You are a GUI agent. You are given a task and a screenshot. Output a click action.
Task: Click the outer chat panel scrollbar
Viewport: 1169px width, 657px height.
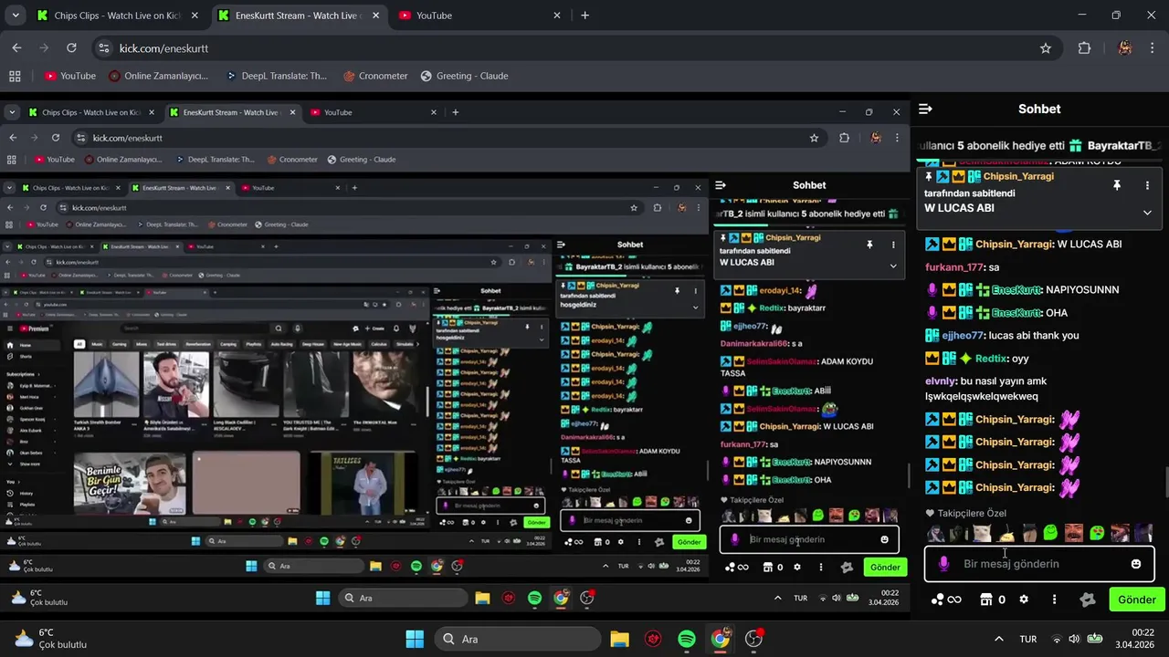pyautogui.click(x=1164, y=482)
